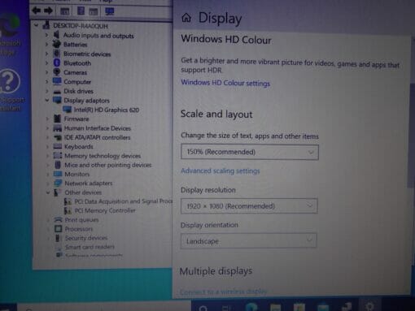Select the DESKTOP computer name root
The height and width of the screenshot is (311, 415).
(x=81, y=26)
